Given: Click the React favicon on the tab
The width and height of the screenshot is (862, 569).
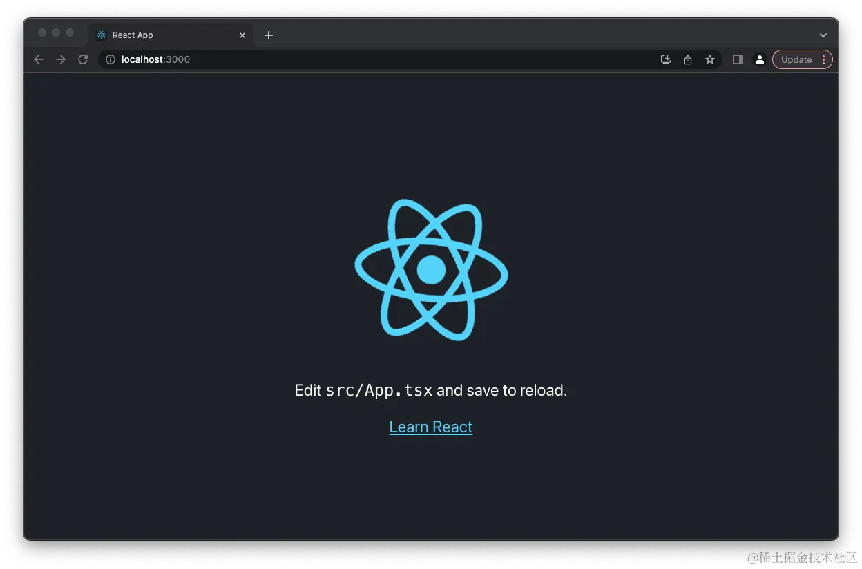Looking at the screenshot, I should [x=102, y=35].
